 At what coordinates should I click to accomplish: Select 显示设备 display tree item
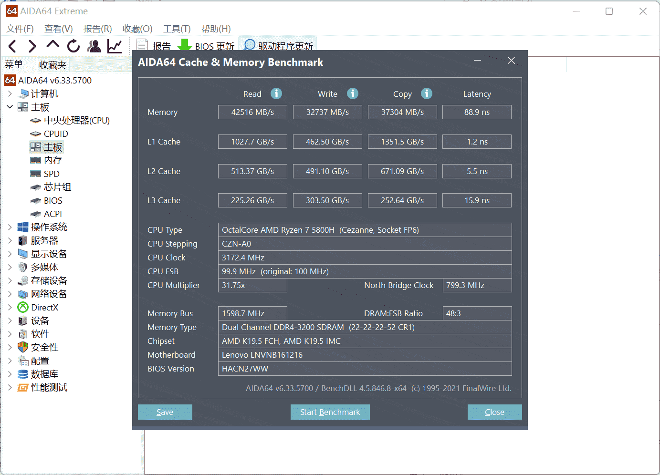click(43, 254)
